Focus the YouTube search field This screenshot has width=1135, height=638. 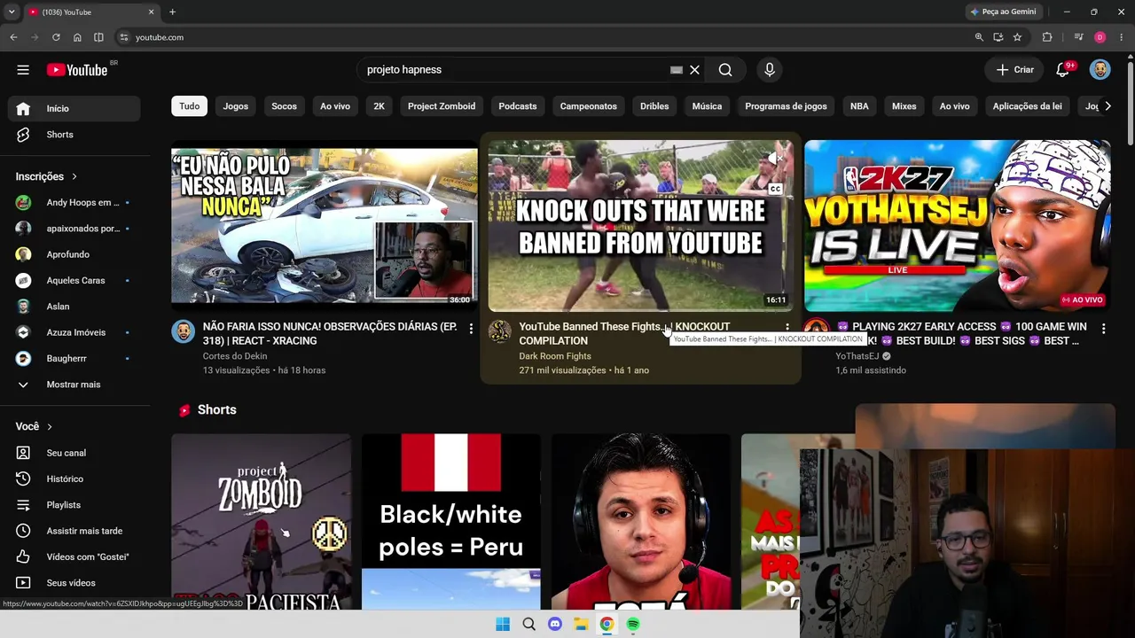pos(514,70)
